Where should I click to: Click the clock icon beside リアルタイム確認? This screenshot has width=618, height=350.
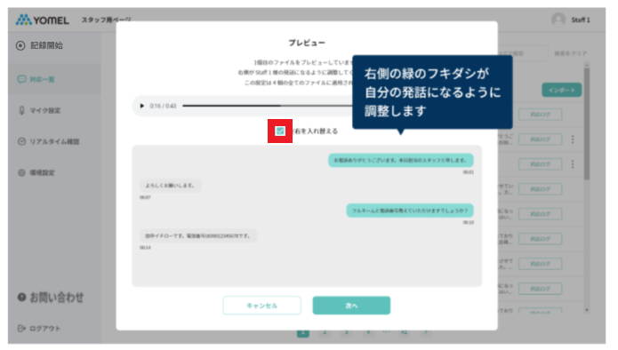[x=21, y=141]
